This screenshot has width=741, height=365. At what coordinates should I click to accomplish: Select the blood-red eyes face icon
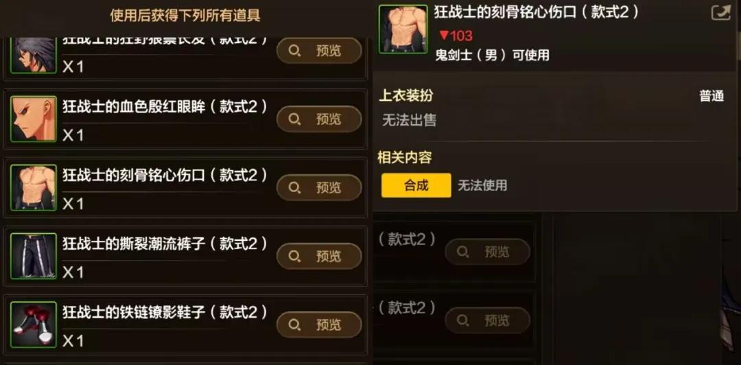point(34,119)
